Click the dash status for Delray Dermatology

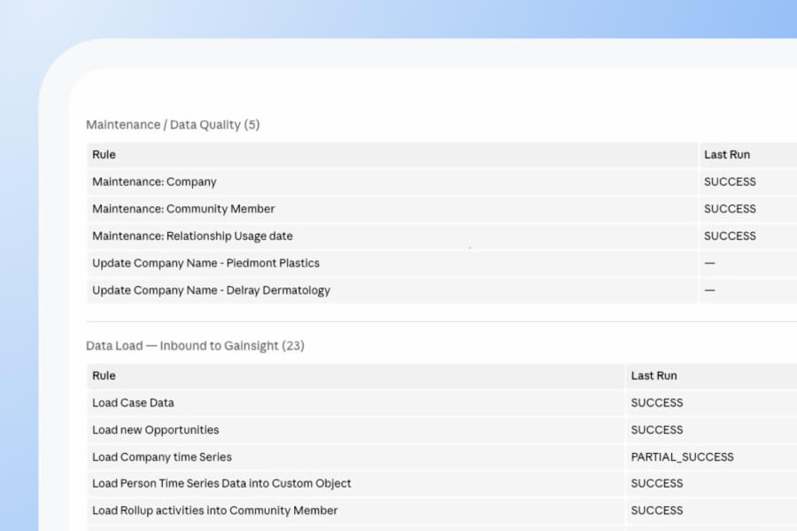709,290
